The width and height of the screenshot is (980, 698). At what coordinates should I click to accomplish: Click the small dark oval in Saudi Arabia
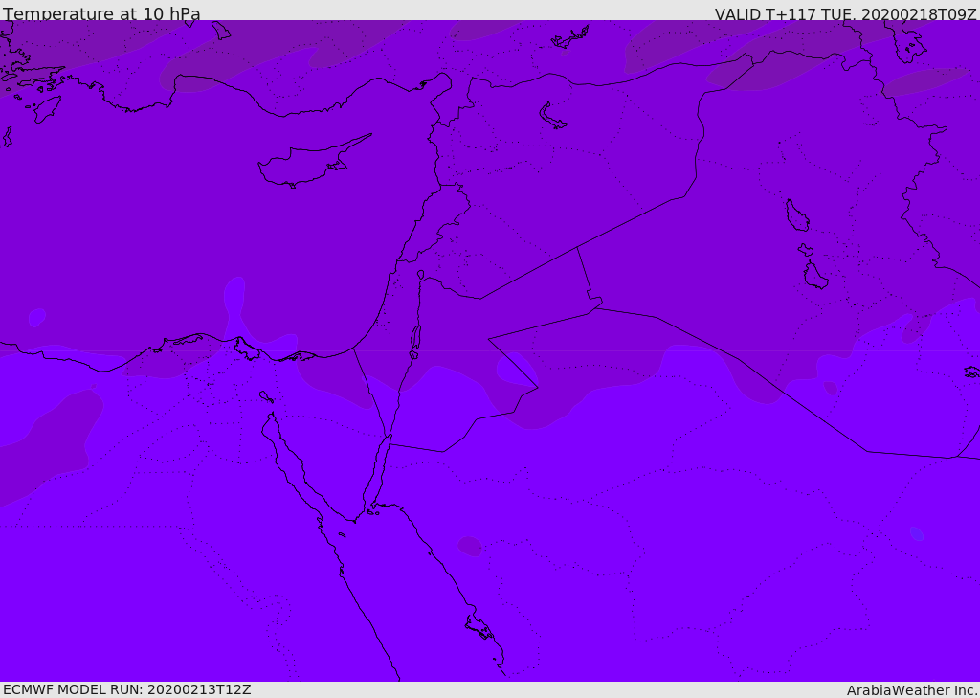pos(470,546)
